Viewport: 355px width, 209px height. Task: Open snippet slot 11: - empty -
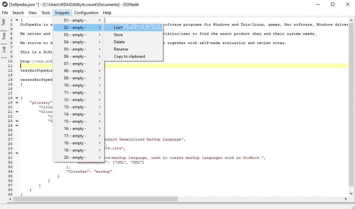78,93
